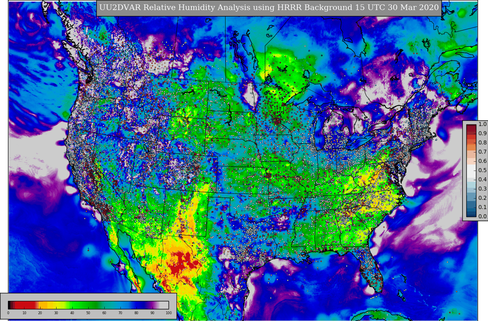Pick the white band beside 0.5 on right colorbar
Image resolution: width=488 pixels, height=321 pixels.
[x=471, y=171]
